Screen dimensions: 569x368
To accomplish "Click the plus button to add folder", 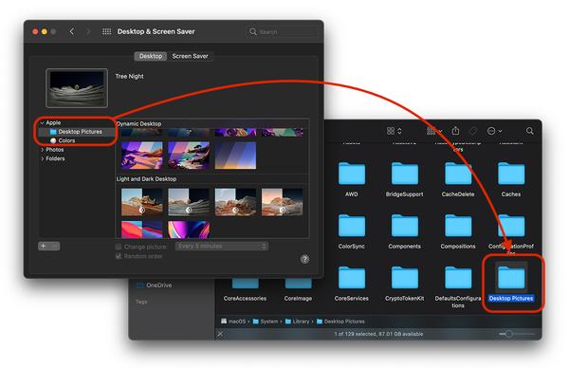I will tap(44, 246).
